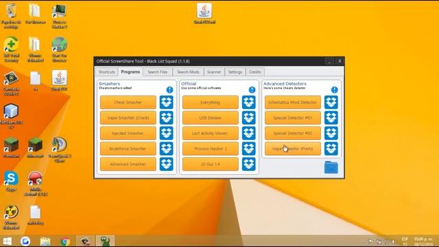Run Vape Detector (Prem)
Image resolution: width=439 pixels, height=247 pixels.
(293, 148)
